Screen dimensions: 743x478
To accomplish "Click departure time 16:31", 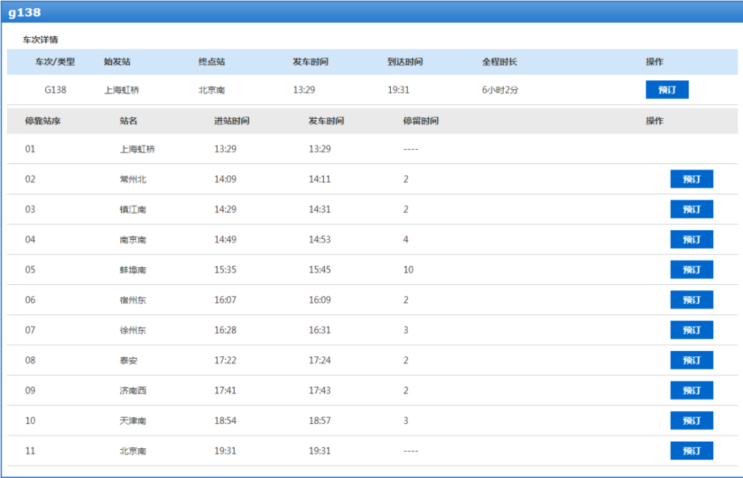I will [319, 330].
